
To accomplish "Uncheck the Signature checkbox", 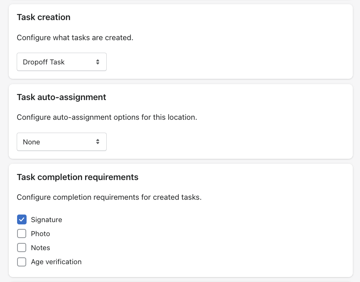I will pyautogui.click(x=22, y=219).
